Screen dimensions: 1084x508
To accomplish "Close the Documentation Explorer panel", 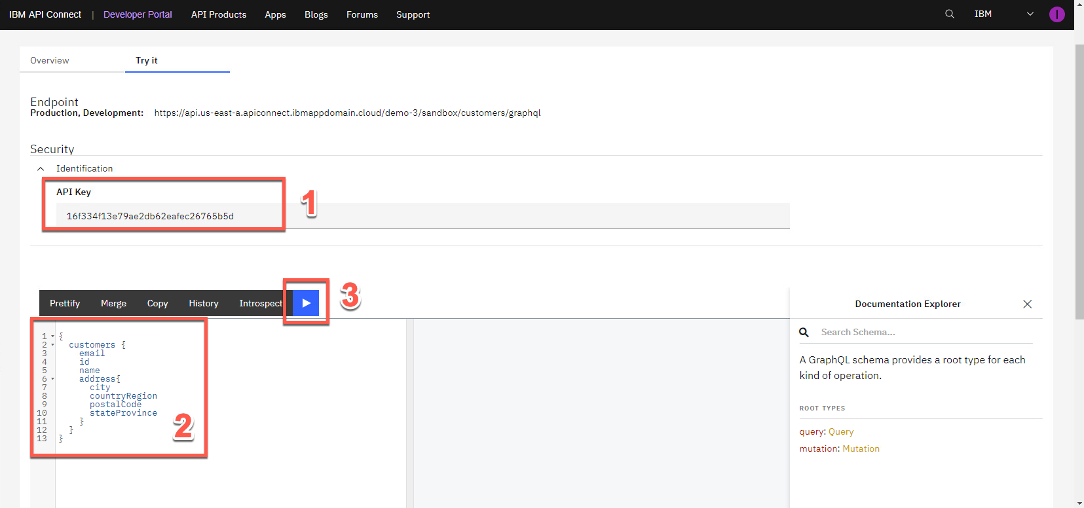I will pyautogui.click(x=1027, y=304).
